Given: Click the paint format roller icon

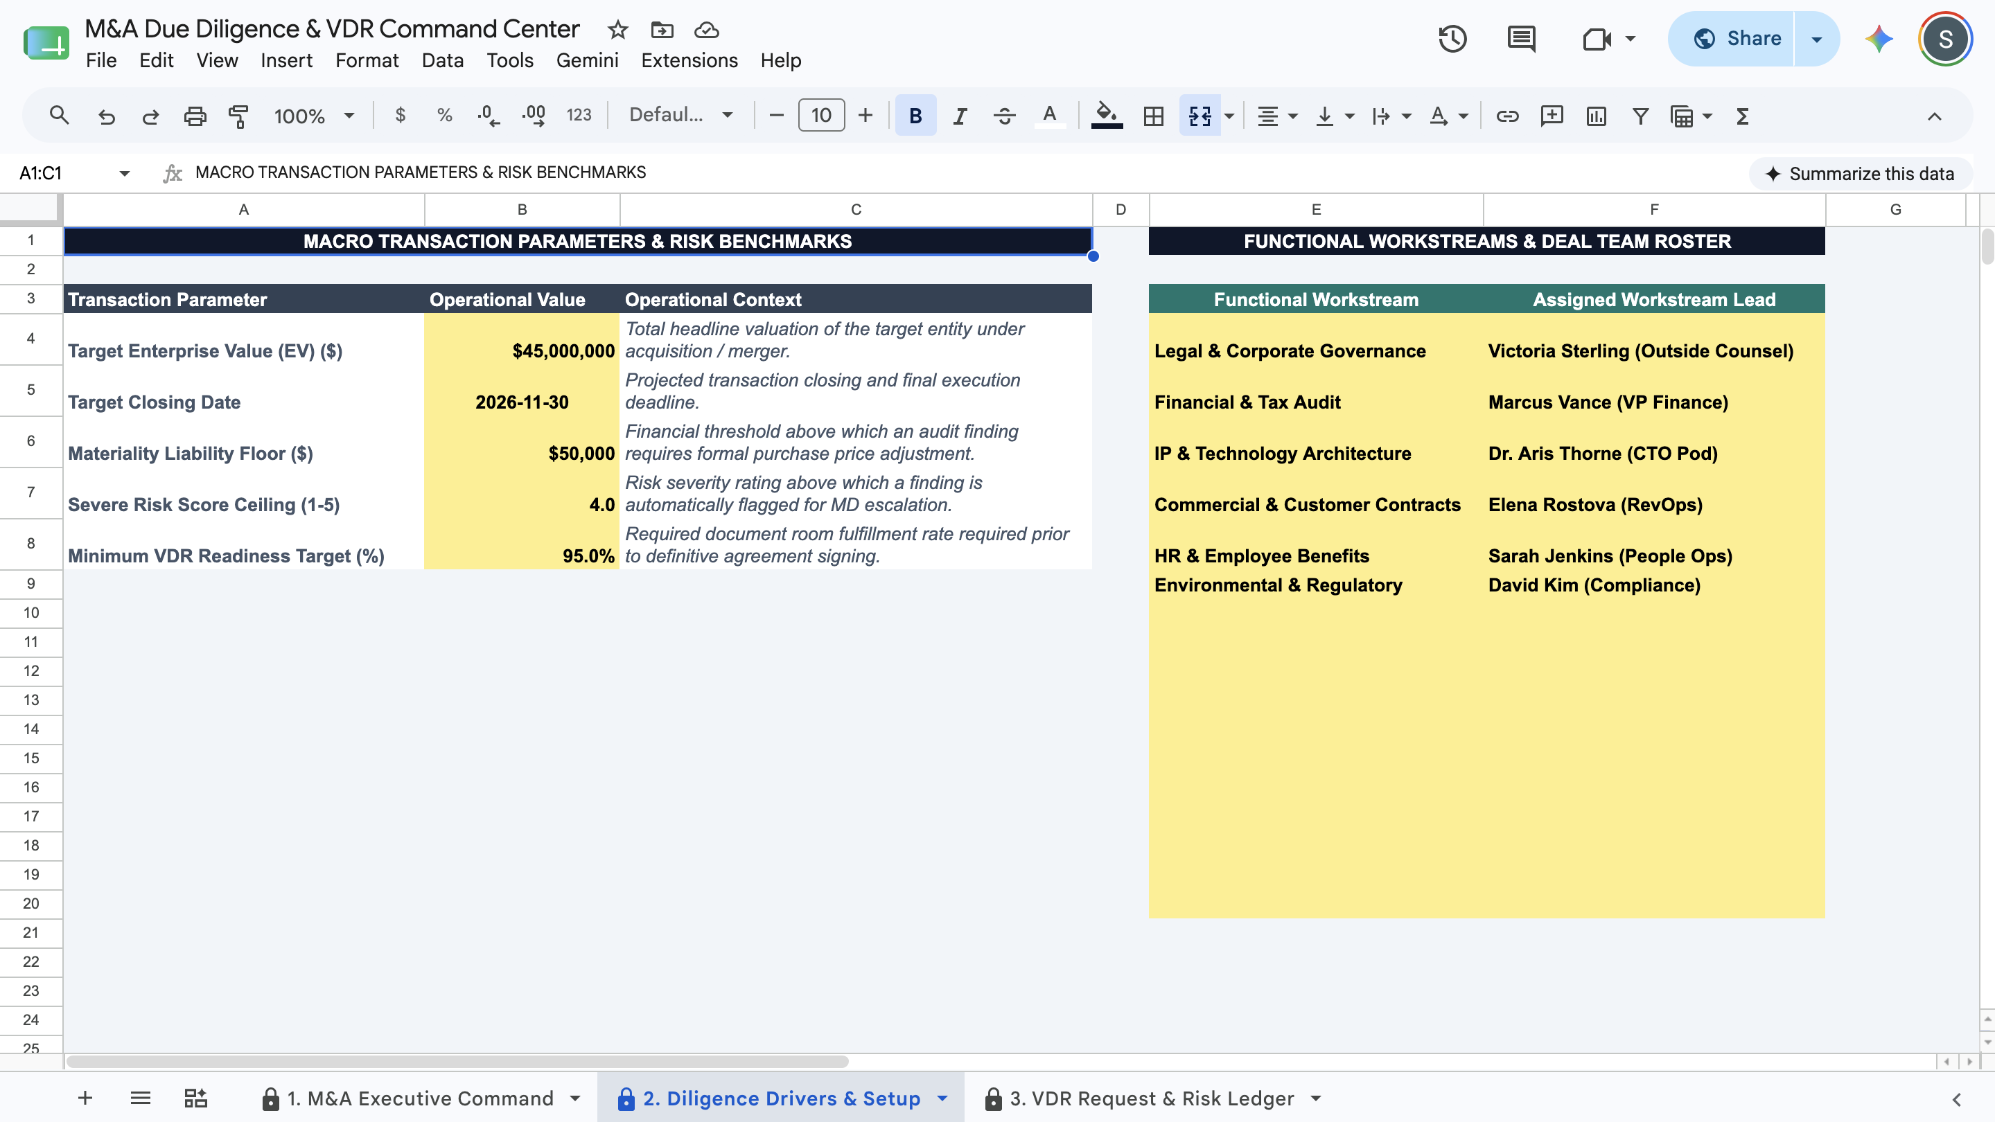Looking at the screenshot, I should [x=238, y=116].
